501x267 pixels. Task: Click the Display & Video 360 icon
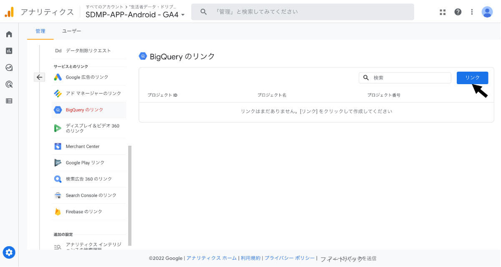click(58, 128)
